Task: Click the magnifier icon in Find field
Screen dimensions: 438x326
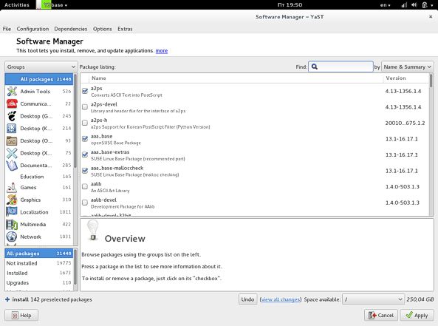Action: pyautogui.click(x=314, y=67)
